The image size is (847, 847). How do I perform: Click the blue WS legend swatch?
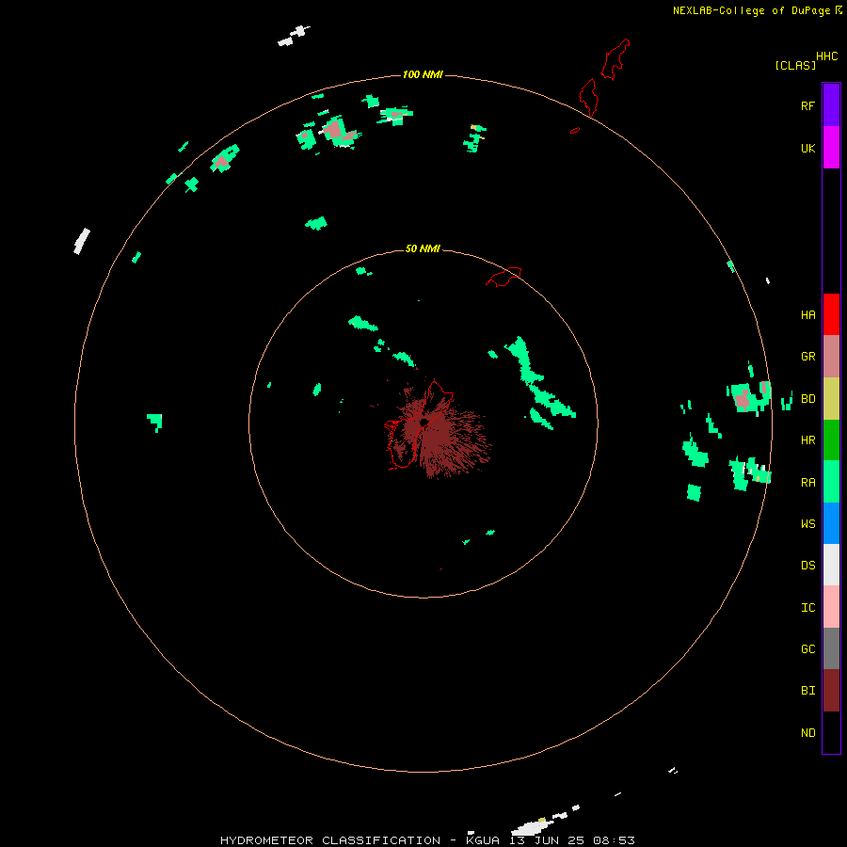tap(831, 523)
